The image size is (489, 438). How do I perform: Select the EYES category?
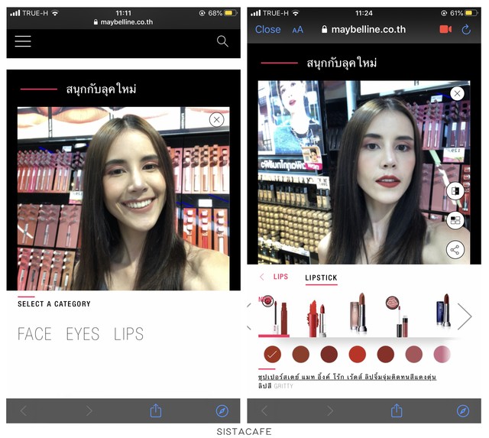[x=83, y=334]
